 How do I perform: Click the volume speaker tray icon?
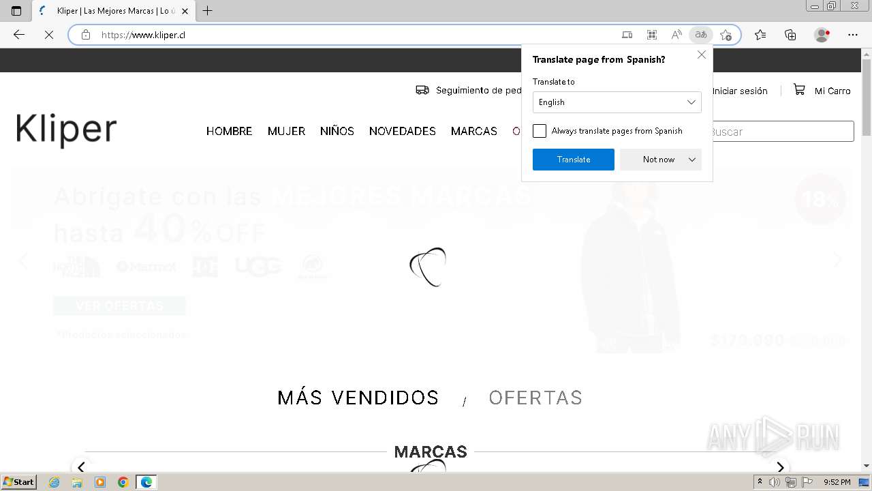[775, 482]
